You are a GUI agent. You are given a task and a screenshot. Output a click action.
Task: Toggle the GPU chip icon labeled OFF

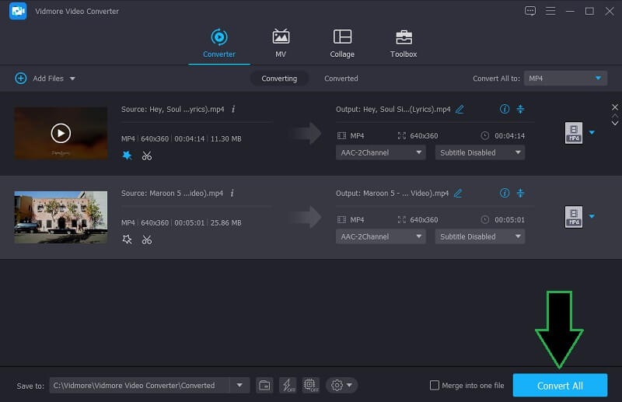(x=311, y=385)
